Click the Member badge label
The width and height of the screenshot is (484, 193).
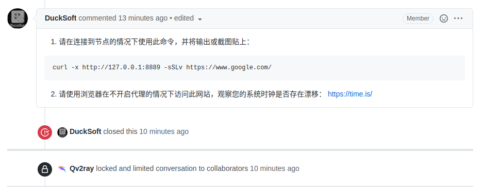coord(418,18)
